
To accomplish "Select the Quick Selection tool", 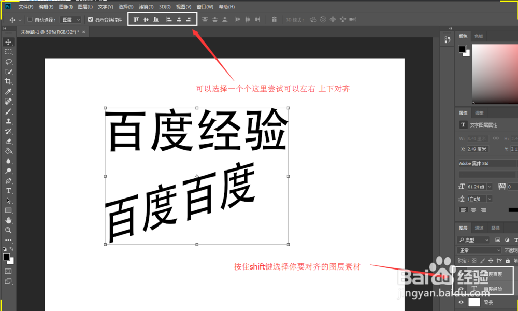I will click(8, 72).
